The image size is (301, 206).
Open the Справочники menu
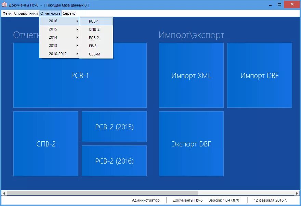26,13
